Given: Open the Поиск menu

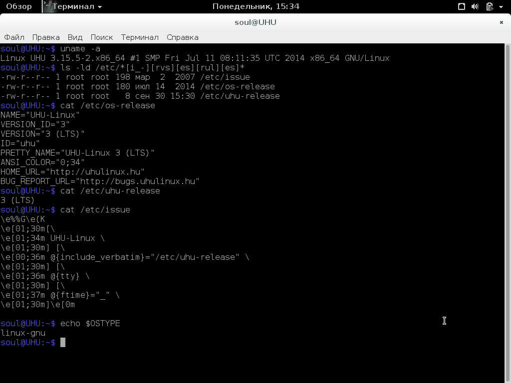Looking at the screenshot, I should coord(102,37).
